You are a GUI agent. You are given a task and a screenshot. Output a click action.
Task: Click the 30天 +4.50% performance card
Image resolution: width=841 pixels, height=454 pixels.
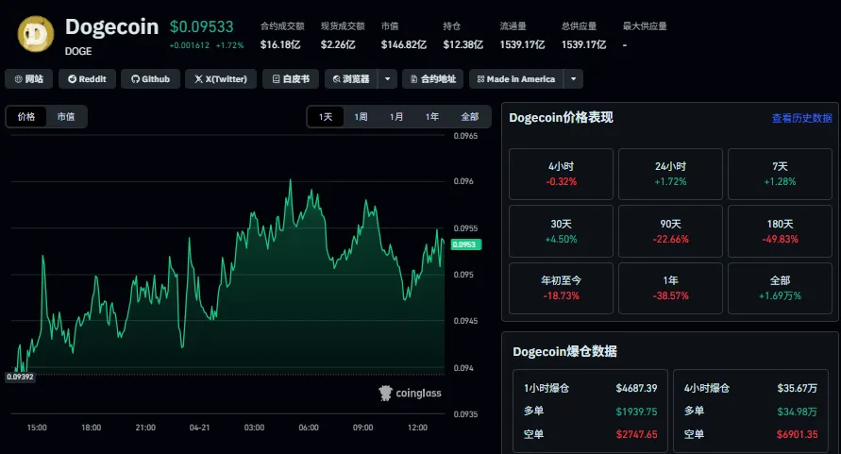pos(561,231)
